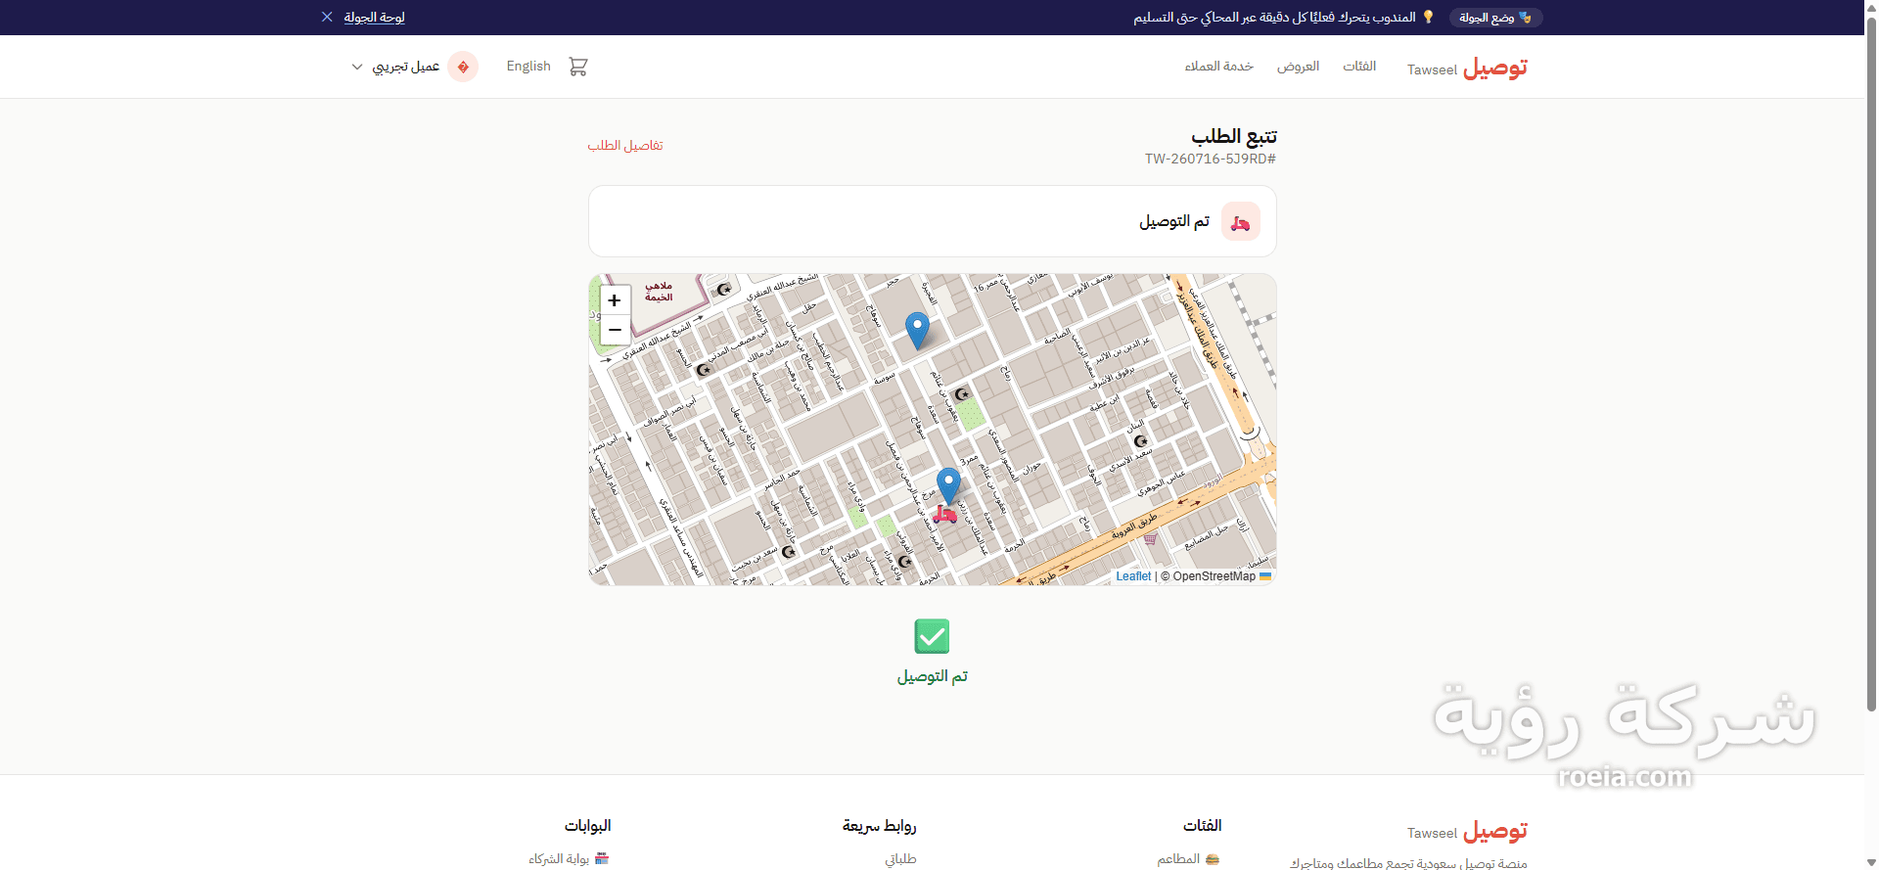Zoom out on the map
This screenshot has height=870, width=1879.
coord(615,330)
